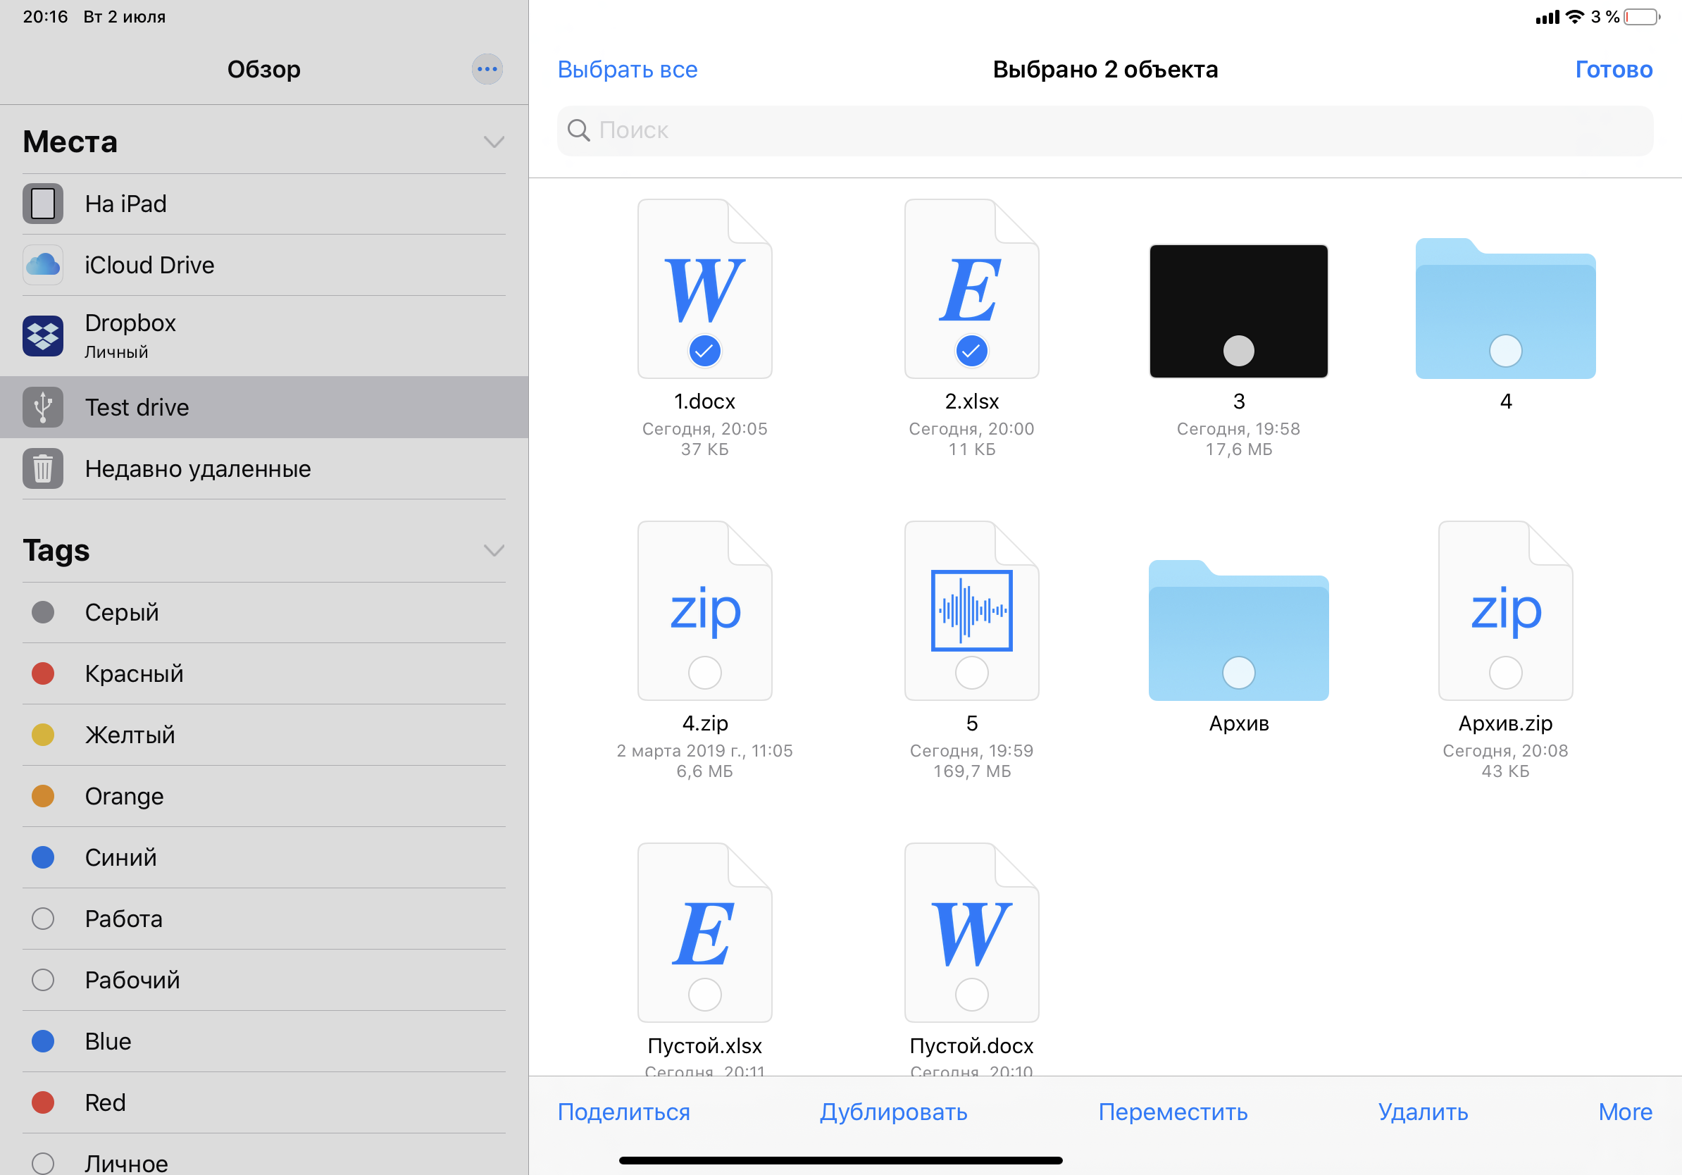Choose Переместить in bottom toolbar

pyautogui.click(x=1172, y=1112)
